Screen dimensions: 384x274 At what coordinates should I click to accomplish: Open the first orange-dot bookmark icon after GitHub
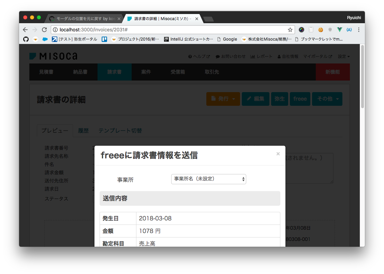point(35,39)
